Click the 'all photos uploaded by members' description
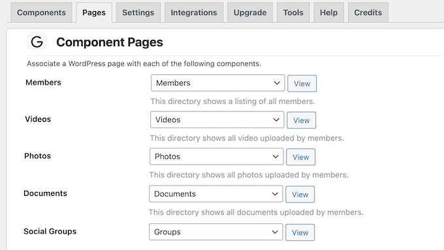Viewport: 444px width, 250px height. [249, 174]
